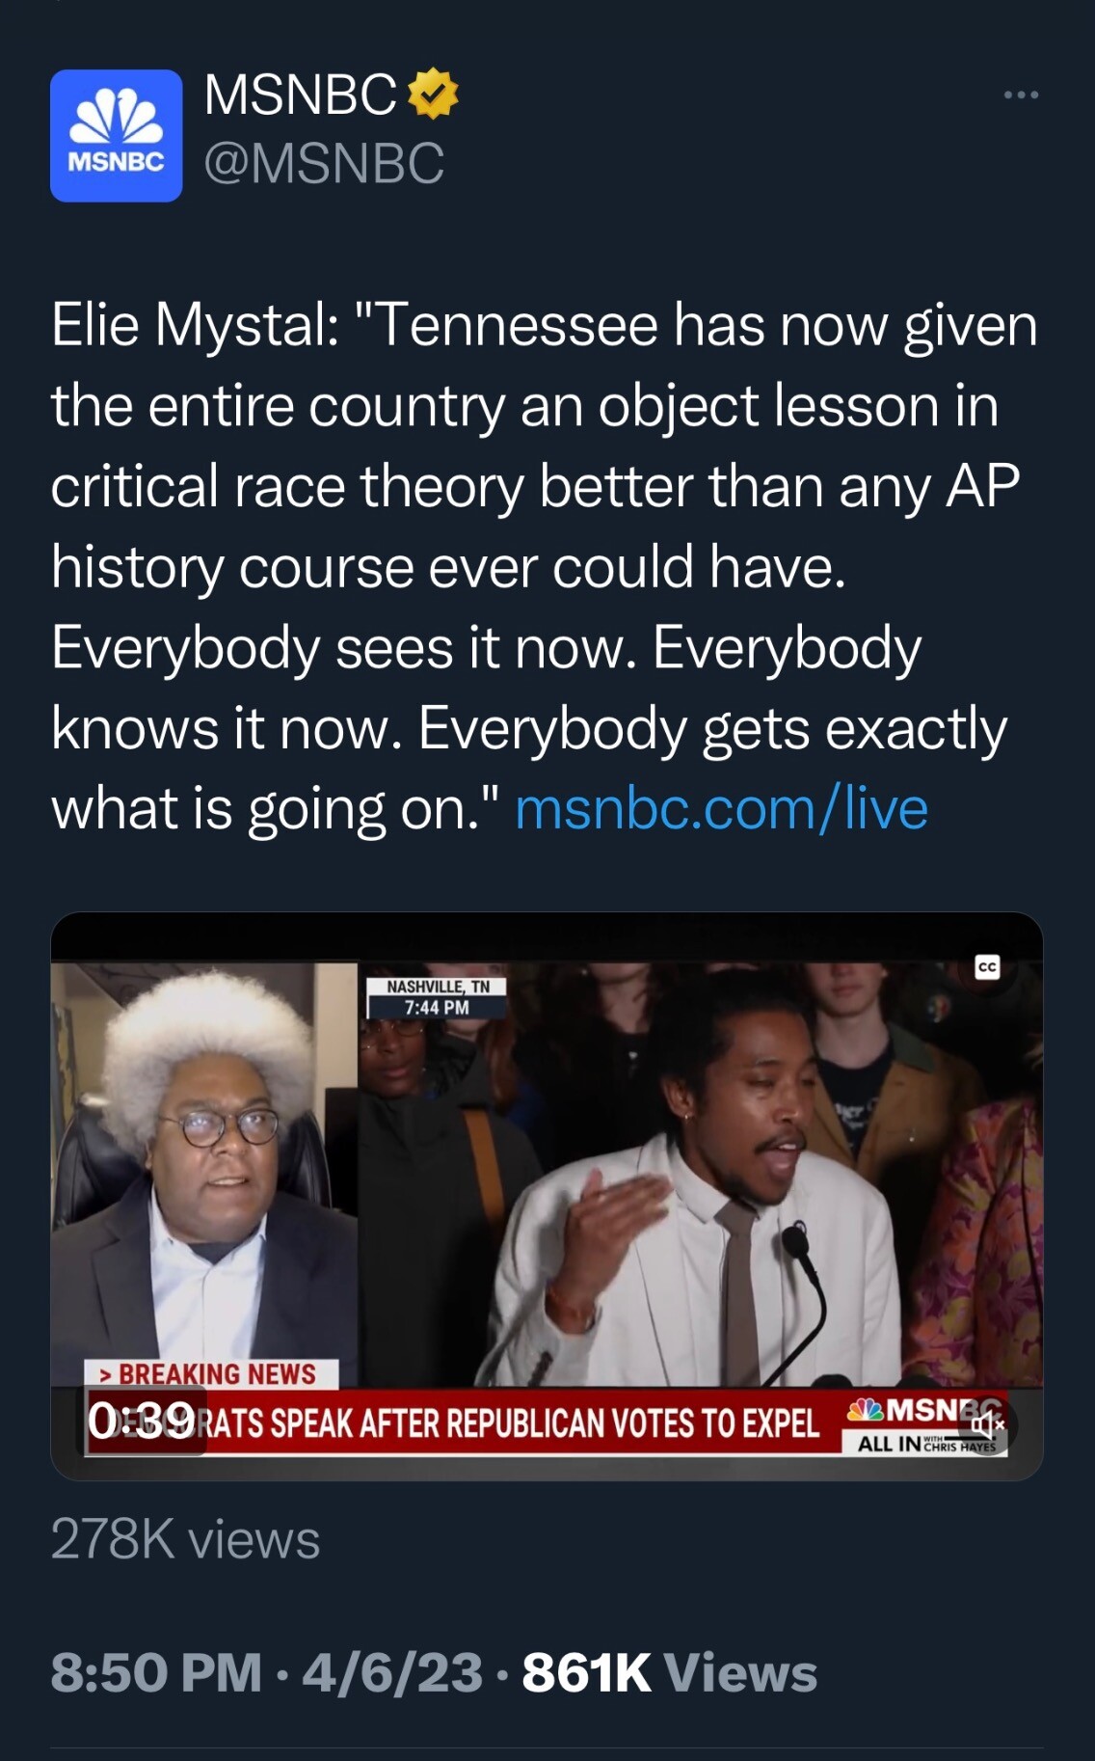
Task: Tap the @MSNBC handle
Action: (324, 162)
